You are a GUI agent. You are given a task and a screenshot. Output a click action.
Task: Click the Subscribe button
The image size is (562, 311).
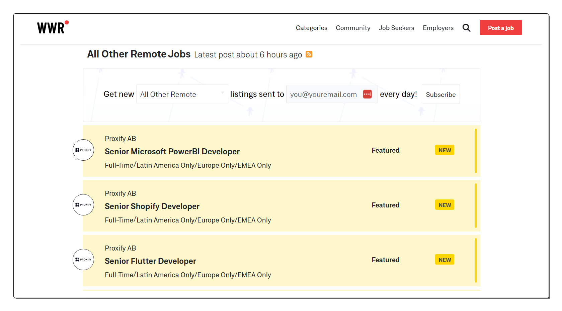tap(440, 94)
